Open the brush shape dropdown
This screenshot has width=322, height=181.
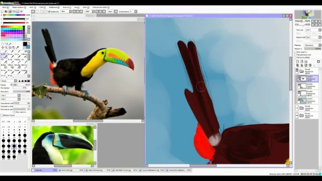click(16, 81)
